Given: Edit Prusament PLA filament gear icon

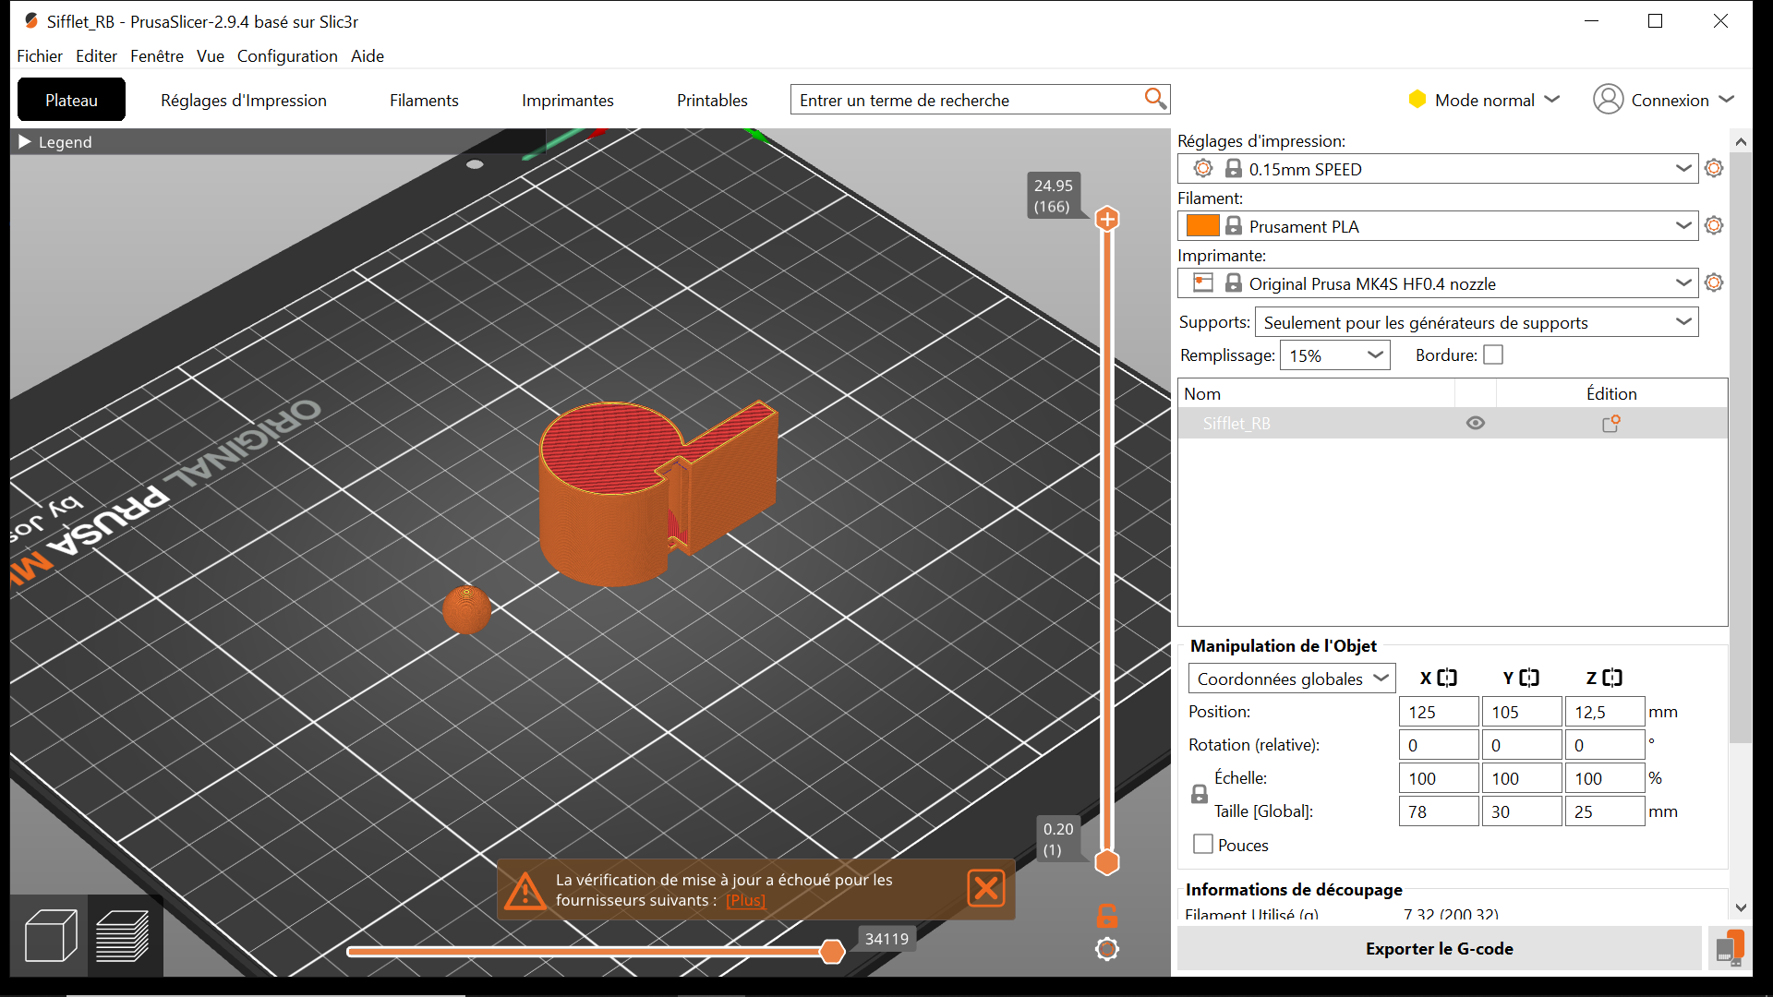Looking at the screenshot, I should point(1714,225).
